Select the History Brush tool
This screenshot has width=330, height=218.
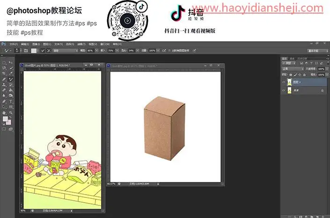(x=11, y=85)
